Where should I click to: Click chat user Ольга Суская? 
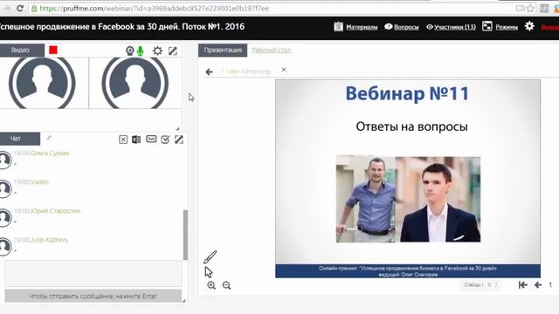50,154
